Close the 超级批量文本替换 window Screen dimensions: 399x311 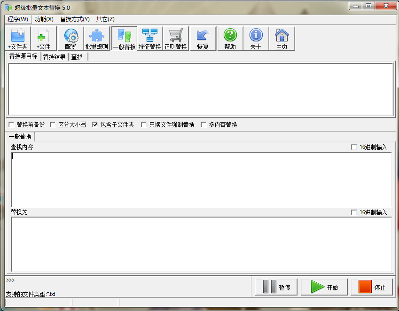point(386,6)
